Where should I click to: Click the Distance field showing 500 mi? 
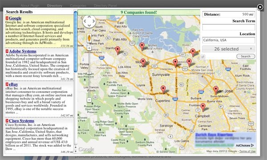[x=229, y=14]
